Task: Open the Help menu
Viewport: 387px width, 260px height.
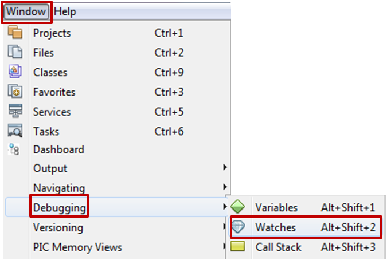Action: (x=65, y=11)
